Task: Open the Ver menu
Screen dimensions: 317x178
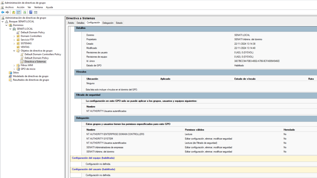Action: point(29,7)
